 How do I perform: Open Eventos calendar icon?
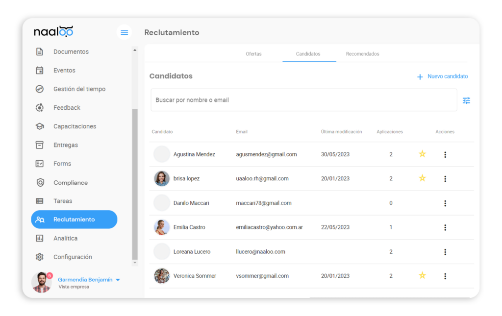(x=39, y=71)
